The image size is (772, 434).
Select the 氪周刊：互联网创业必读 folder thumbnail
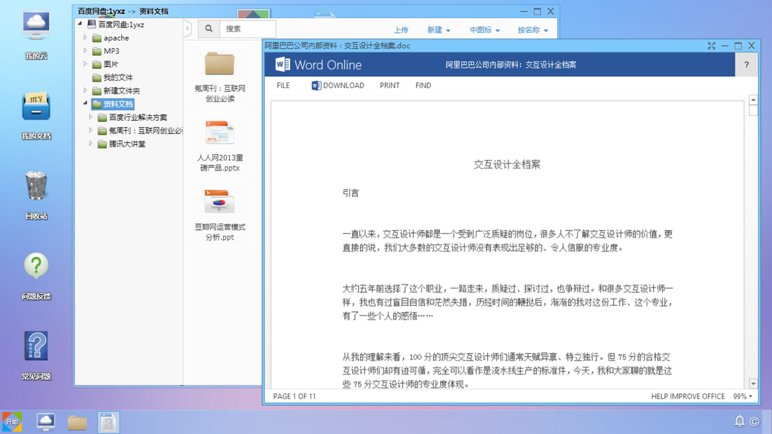tap(220, 77)
